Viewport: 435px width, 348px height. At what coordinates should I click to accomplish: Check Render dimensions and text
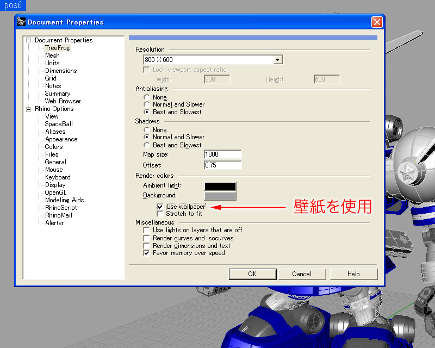tap(146, 246)
